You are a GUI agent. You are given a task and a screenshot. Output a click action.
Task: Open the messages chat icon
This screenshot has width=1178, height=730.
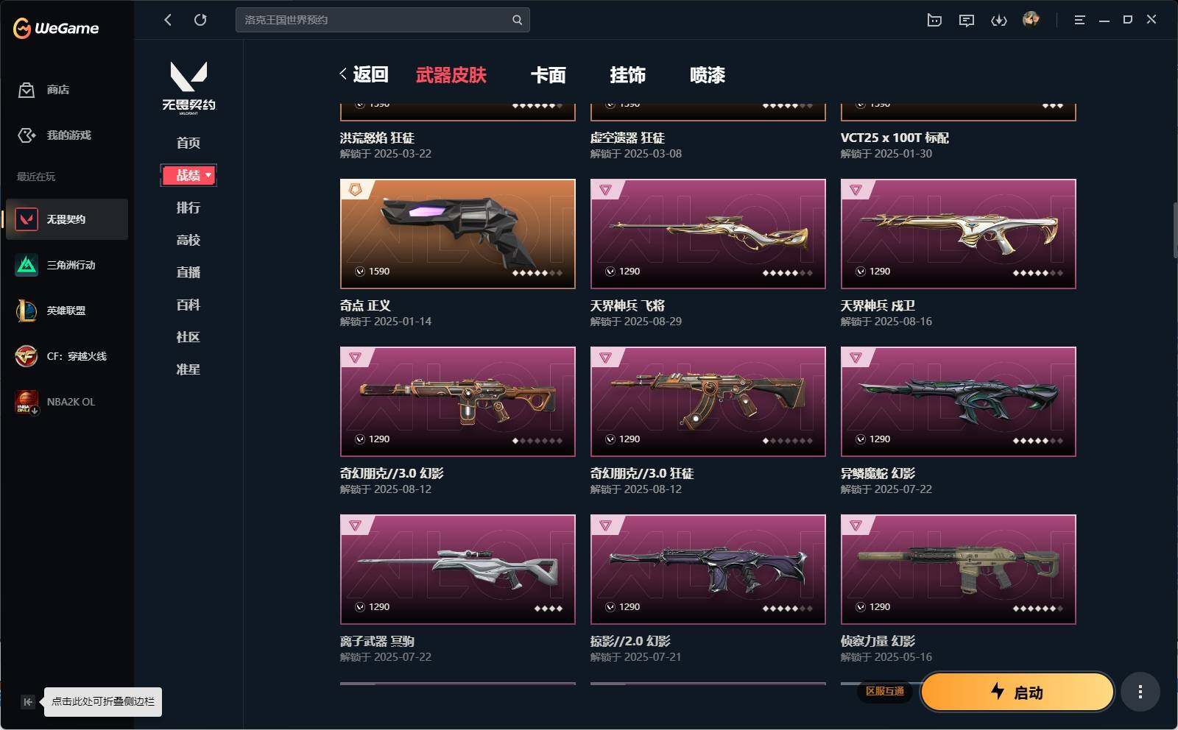pos(967,20)
